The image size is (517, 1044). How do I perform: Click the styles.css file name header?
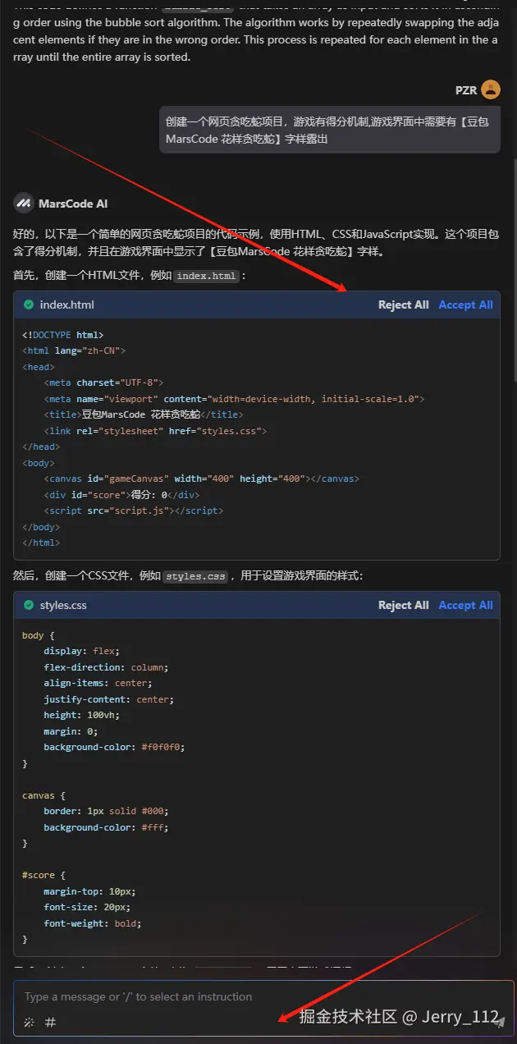point(63,605)
